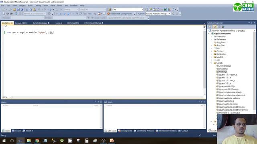
Task: Open the Debug menu
Action: 38,5
